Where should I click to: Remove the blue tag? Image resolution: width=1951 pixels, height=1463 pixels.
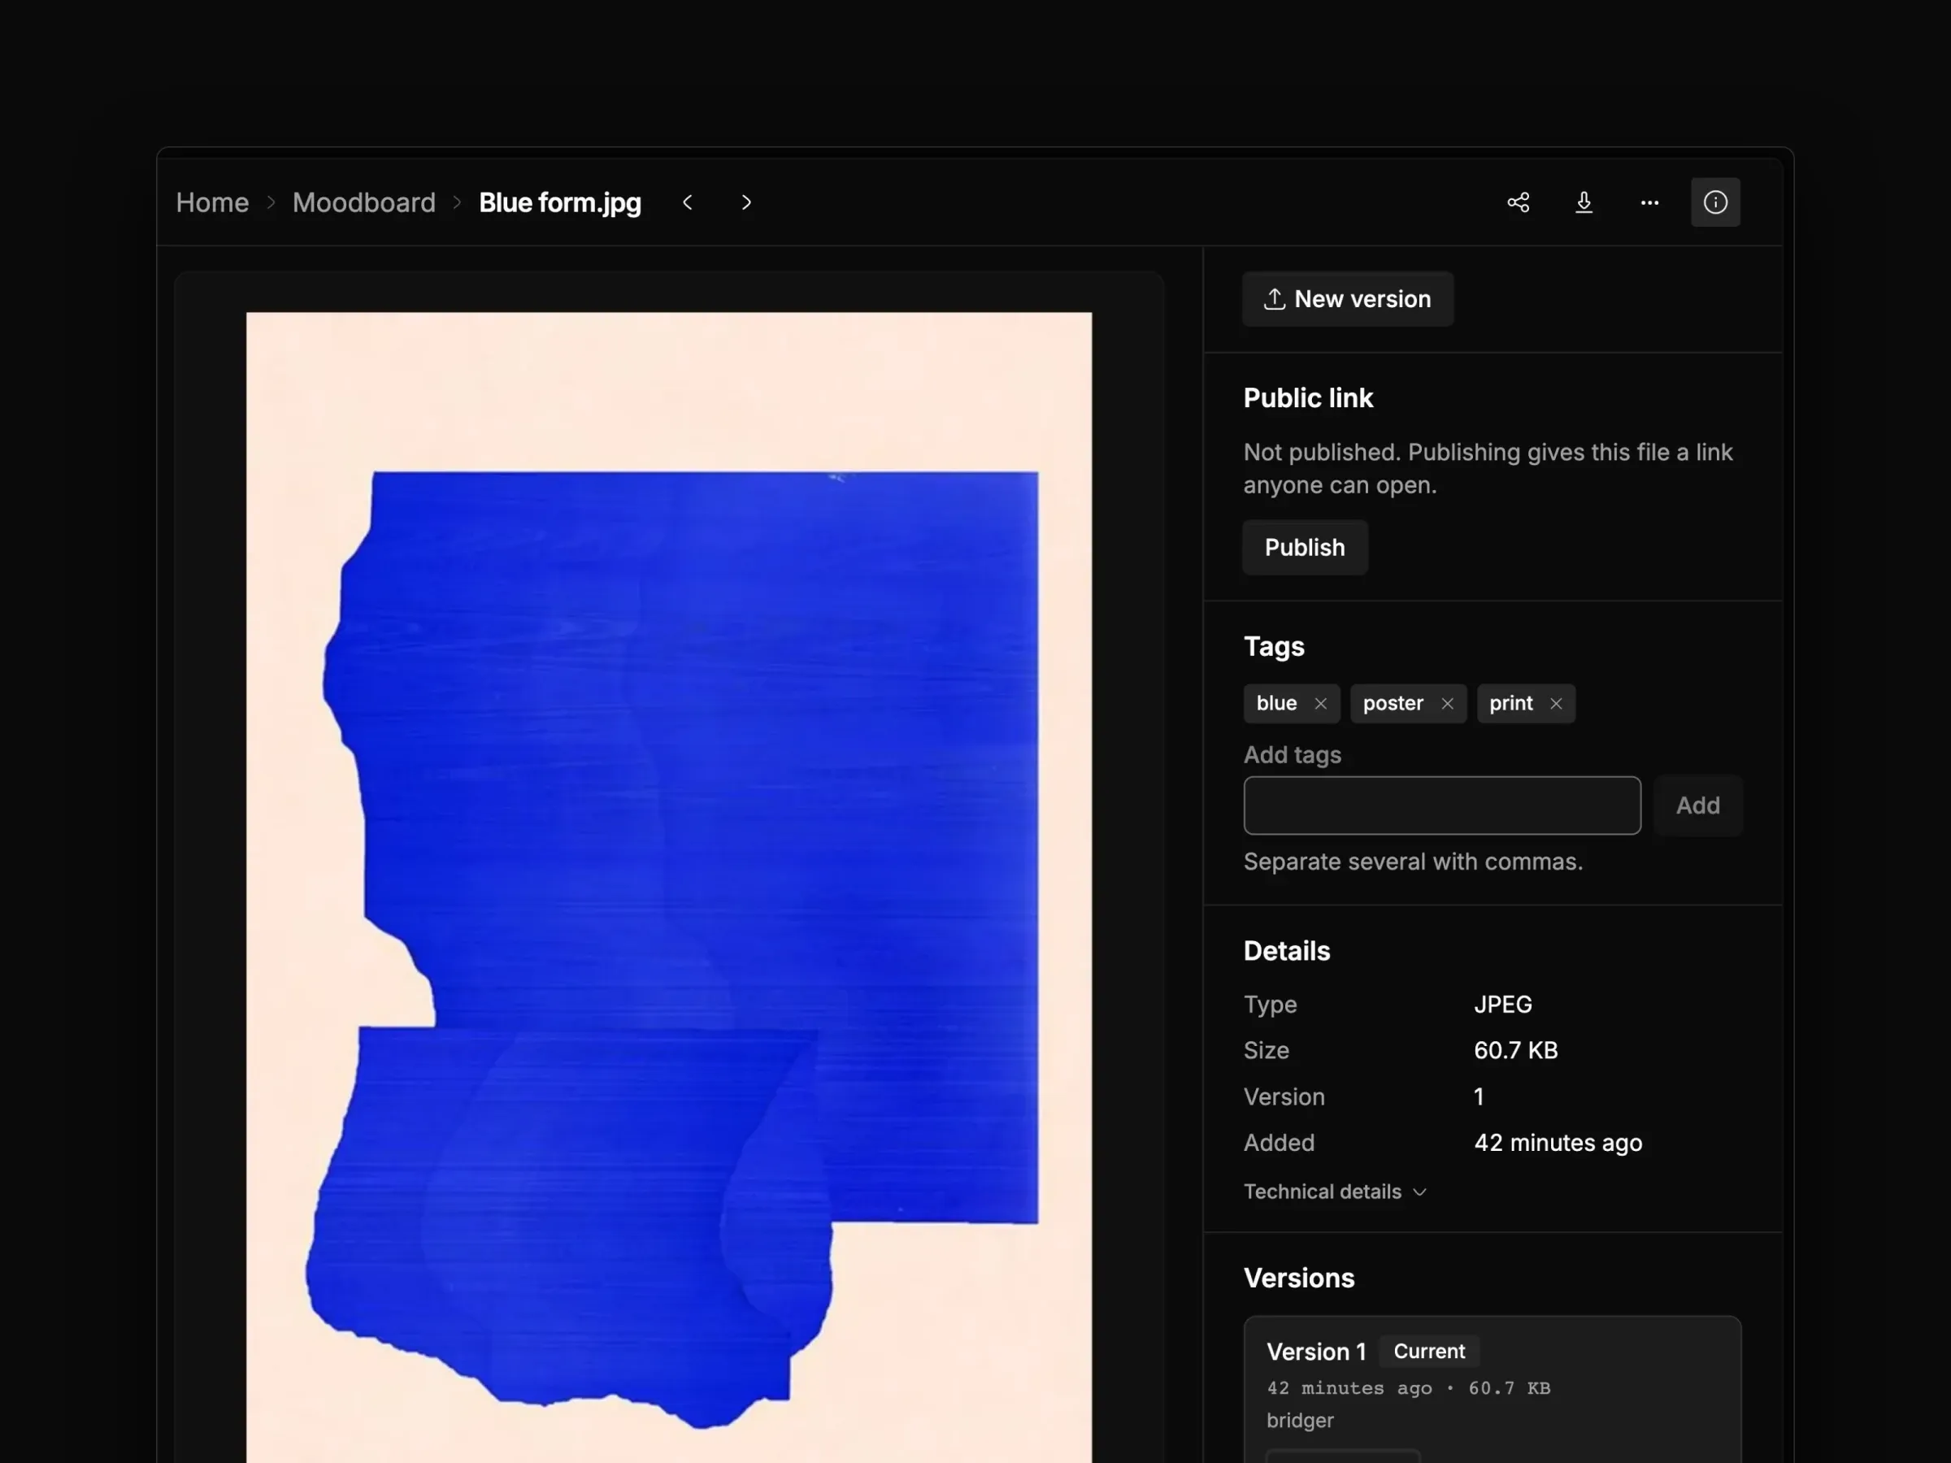click(x=1320, y=703)
